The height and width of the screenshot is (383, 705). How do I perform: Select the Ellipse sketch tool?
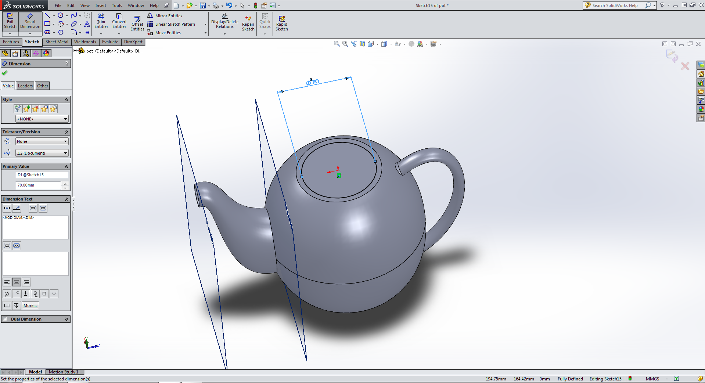pos(74,24)
